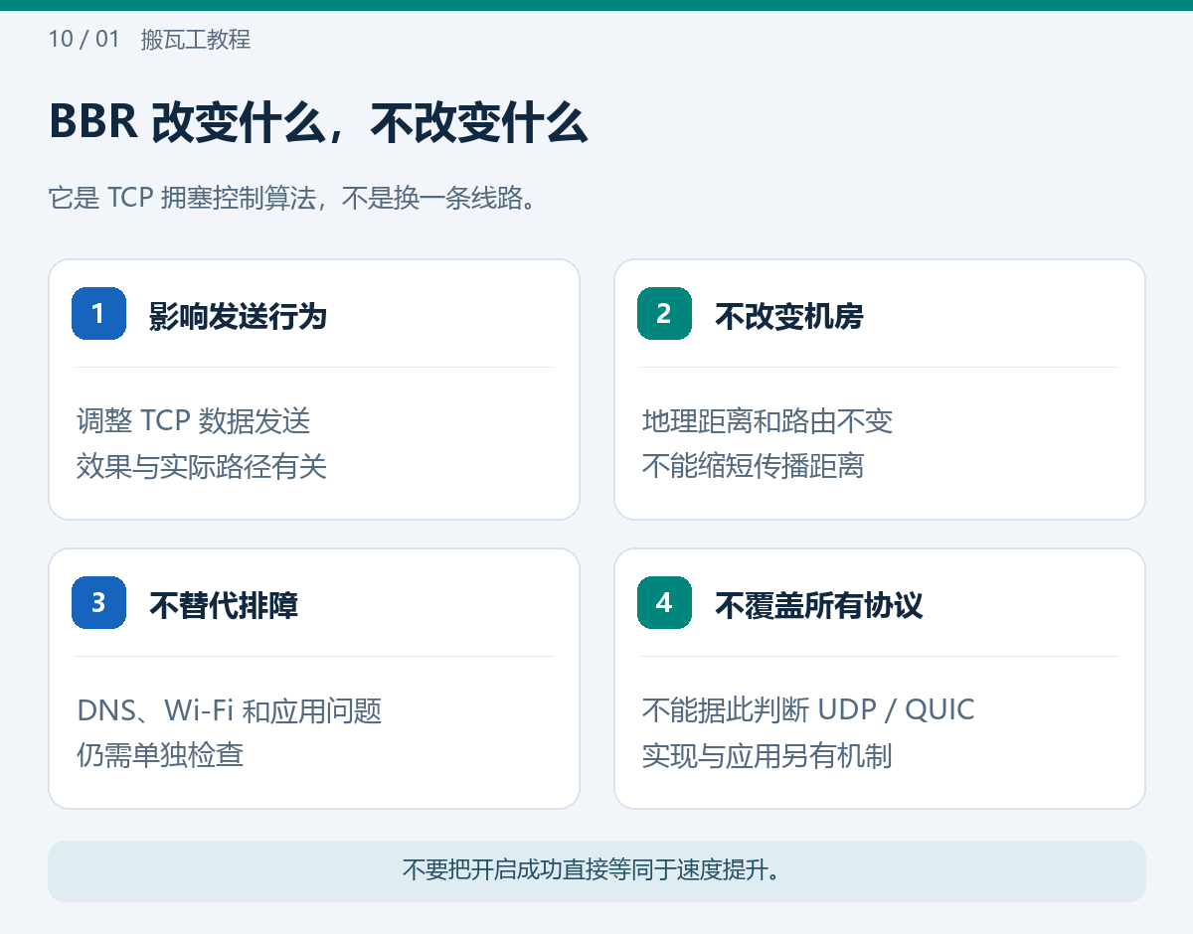The height and width of the screenshot is (934, 1193).
Task: Select the heading '不替代排障'
Action: [224, 605]
